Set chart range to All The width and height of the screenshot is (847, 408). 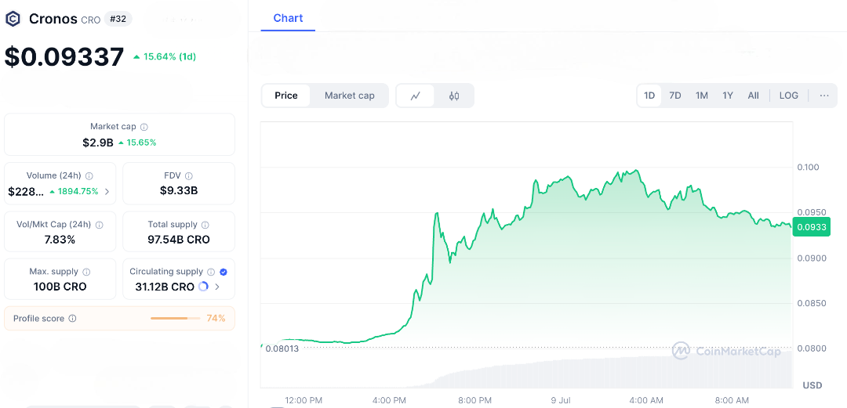(x=754, y=96)
